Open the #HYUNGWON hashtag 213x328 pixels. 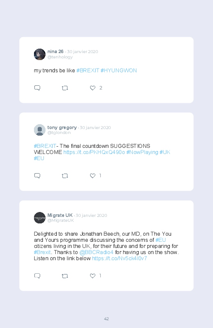coord(118,71)
